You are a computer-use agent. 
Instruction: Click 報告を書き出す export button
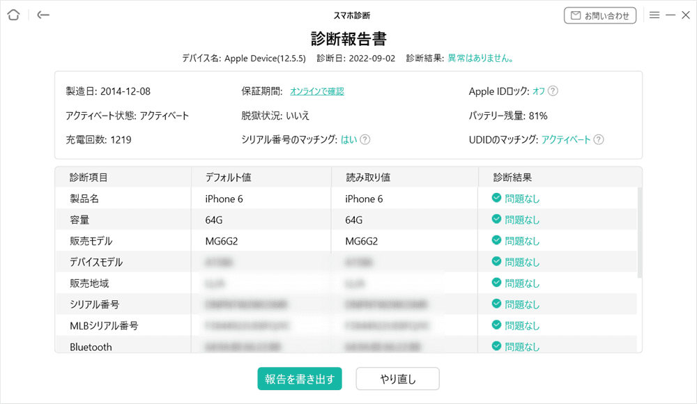click(x=300, y=379)
